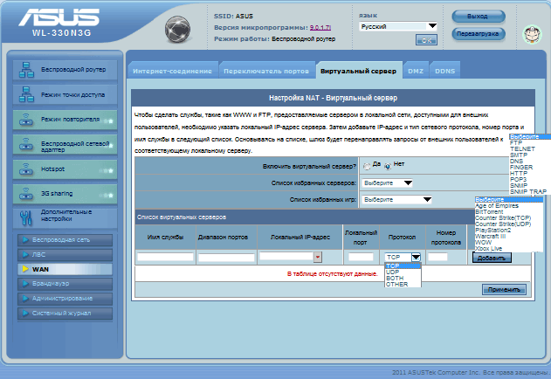Viewport: 551px width, 379px height.
Task: Click the Имя службы input field
Action: (x=165, y=258)
